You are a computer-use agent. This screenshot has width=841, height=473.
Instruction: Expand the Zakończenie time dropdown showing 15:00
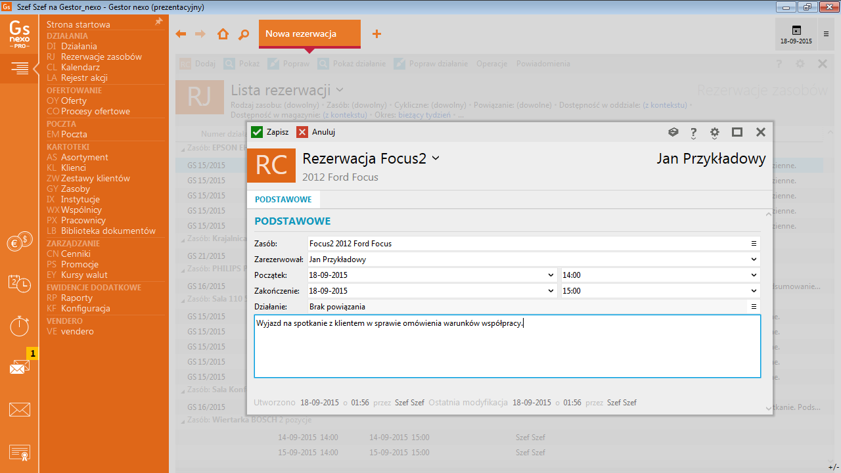[x=754, y=291]
